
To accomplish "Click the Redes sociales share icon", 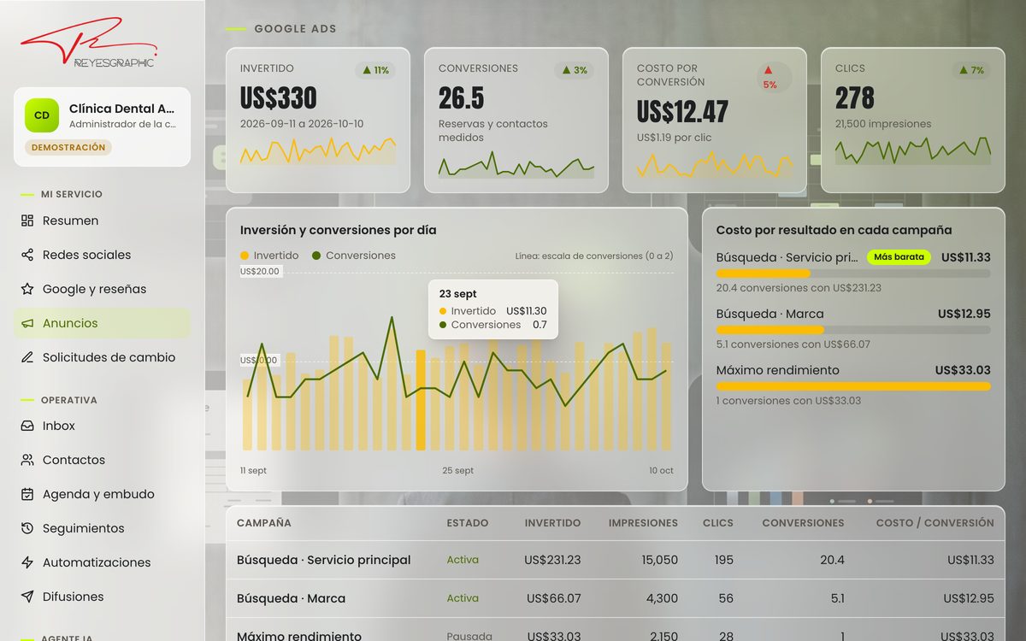I will click(x=27, y=255).
